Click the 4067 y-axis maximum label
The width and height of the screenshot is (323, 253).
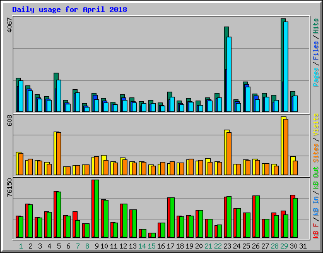(x=10, y=25)
